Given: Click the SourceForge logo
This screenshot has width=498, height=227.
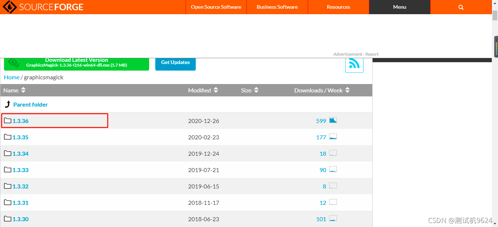Looking at the screenshot, I should coord(43,7).
